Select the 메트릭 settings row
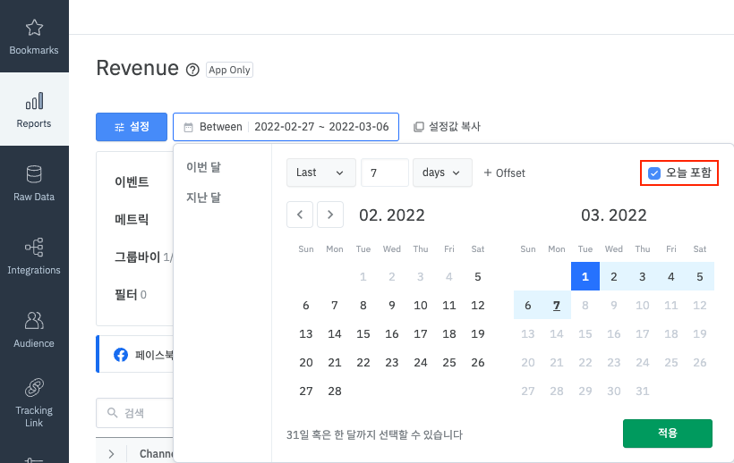 (x=132, y=219)
